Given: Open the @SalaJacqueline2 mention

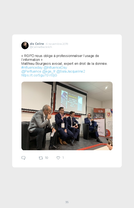Looking at the screenshot, I should tap(71, 71).
